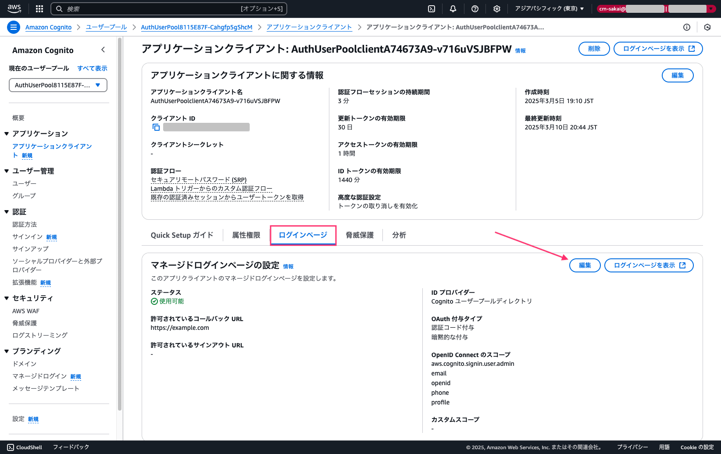Open the info panel icon
This screenshot has height=454, width=721.
click(687, 27)
